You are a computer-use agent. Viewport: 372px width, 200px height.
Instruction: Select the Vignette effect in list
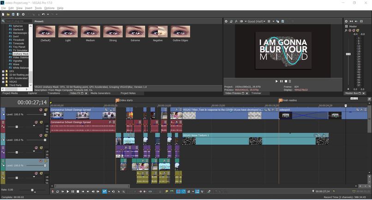click(x=17, y=61)
